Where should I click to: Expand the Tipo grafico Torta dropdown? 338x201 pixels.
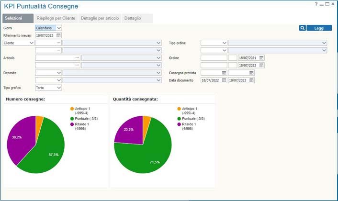(x=59, y=88)
